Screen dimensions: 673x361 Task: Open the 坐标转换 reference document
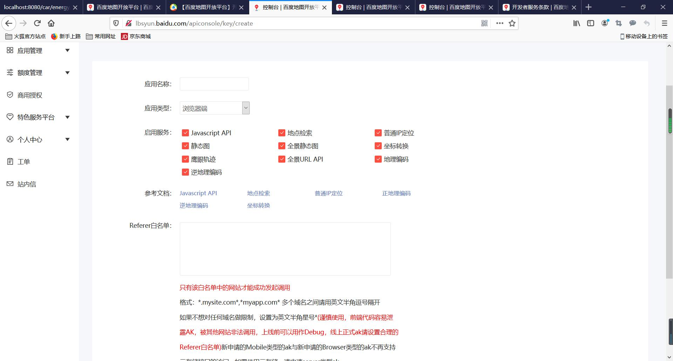coord(258,205)
